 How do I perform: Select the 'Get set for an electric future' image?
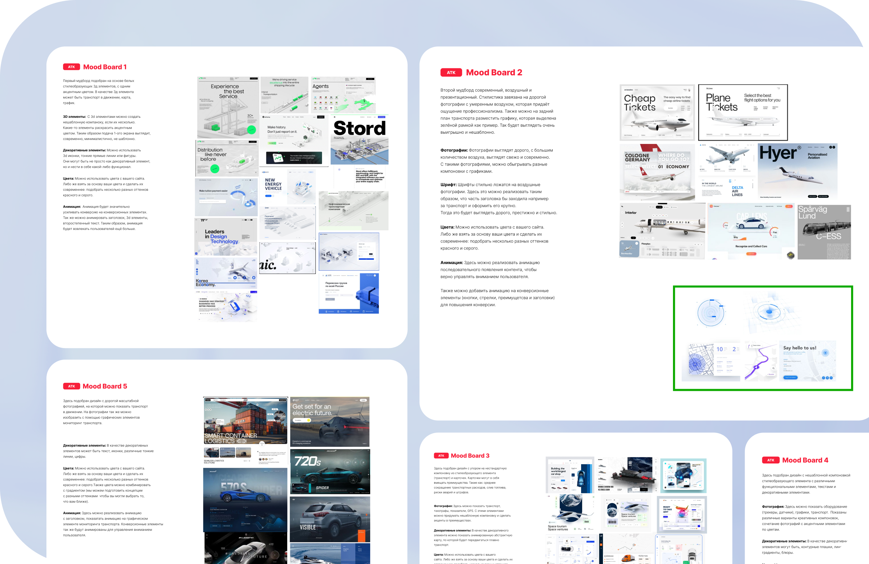click(x=330, y=422)
